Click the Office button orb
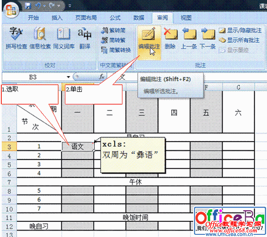This screenshot has height=237, width=267. tap(11, 10)
